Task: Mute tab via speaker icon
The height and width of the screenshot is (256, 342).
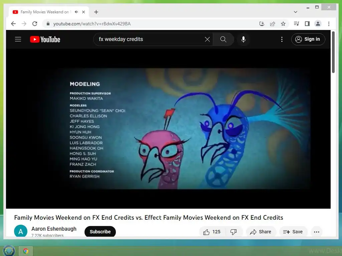Action: [76, 12]
